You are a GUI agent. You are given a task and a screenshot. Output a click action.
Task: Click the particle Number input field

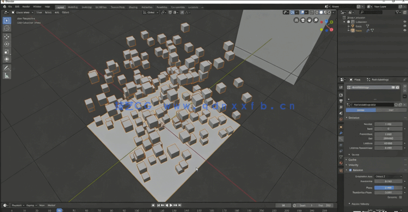(388, 124)
